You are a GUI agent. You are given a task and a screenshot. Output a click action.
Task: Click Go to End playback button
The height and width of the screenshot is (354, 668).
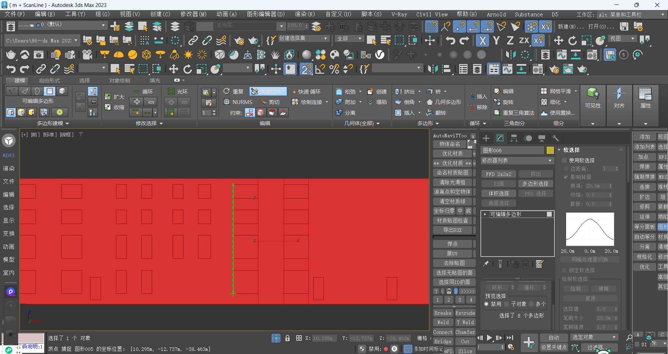(510, 338)
